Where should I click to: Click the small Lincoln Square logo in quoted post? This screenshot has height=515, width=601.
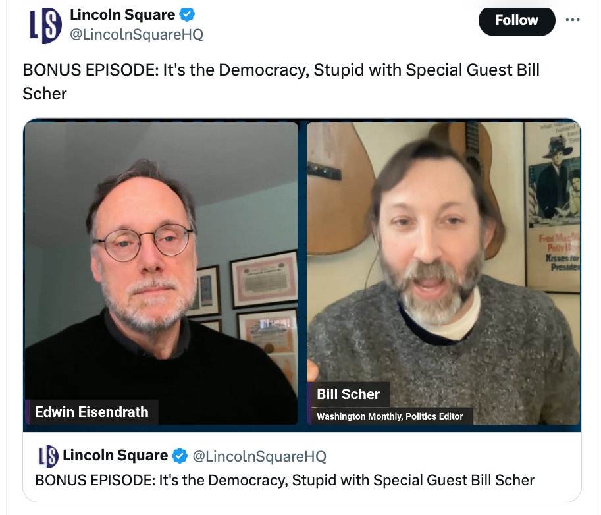pyautogui.click(x=48, y=456)
